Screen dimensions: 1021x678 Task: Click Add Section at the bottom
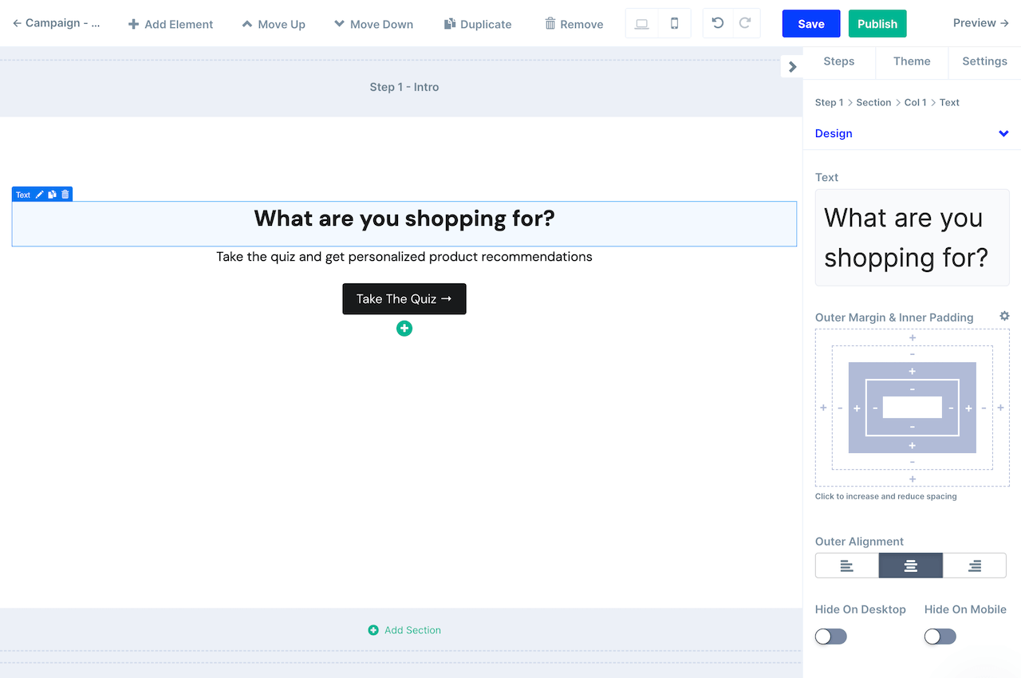coord(404,630)
